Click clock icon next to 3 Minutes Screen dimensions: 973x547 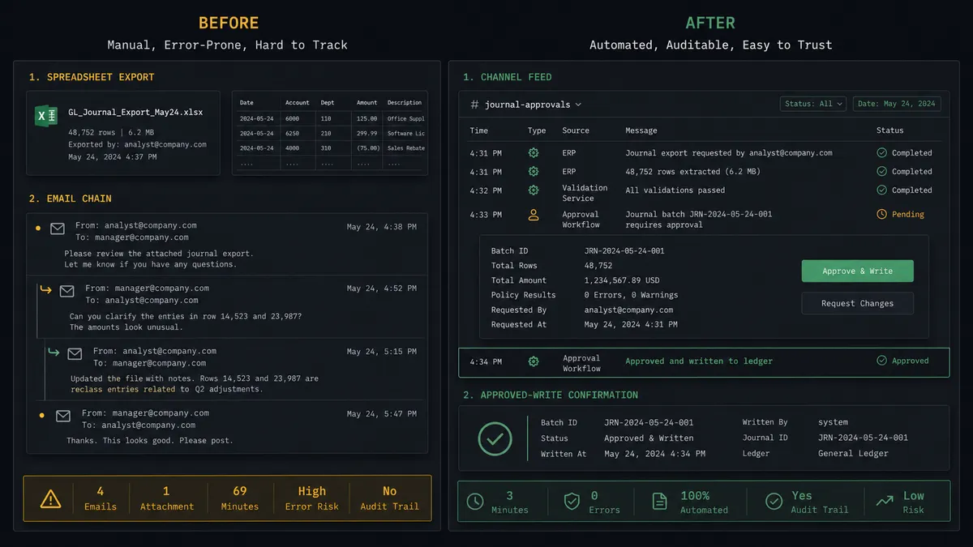pos(476,502)
